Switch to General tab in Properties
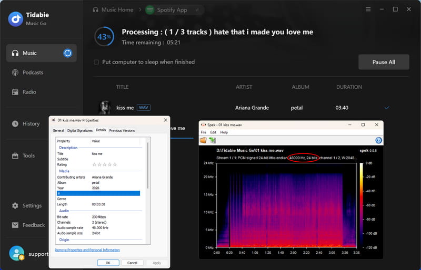421x270 pixels. [58, 130]
